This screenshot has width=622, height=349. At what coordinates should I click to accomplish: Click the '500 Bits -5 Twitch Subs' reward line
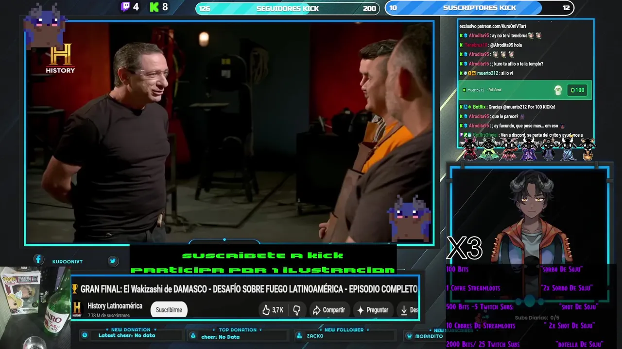(x=480, y=307)
